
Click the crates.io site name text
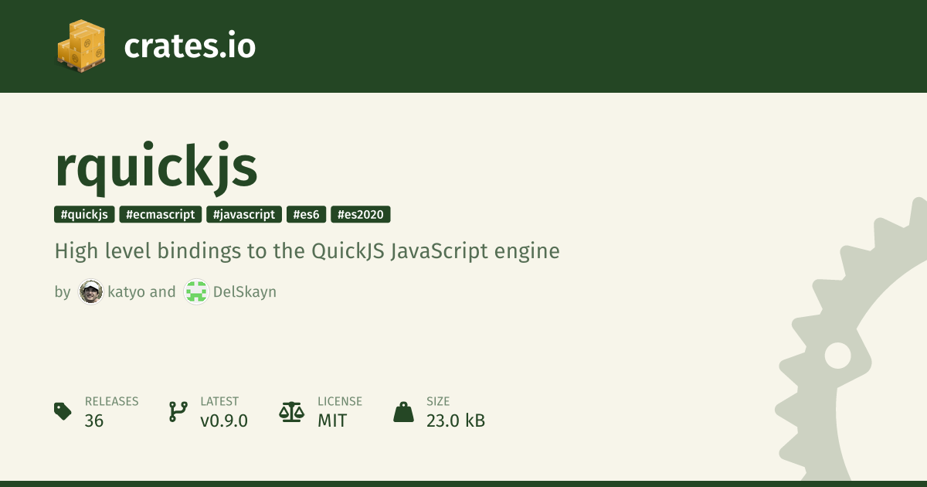point(189,46)
